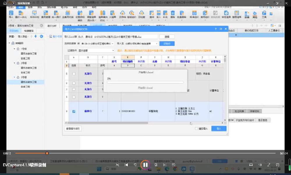
Task: Pause the video playback
Action: click(x=145, y=165)
